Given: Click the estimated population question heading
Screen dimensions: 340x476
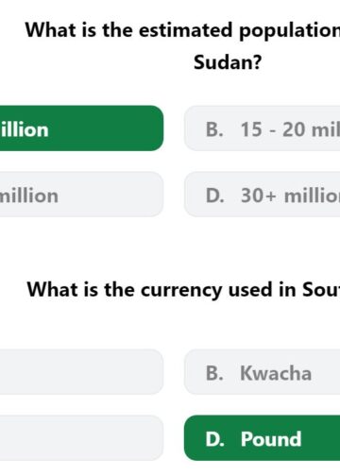Looking at the screenshot, I should (x=183, y=46).
